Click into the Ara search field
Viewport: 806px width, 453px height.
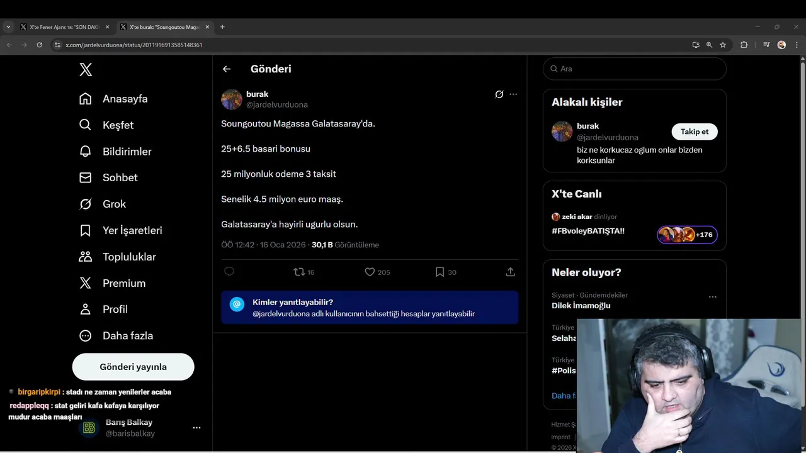[x=635, y=69]
